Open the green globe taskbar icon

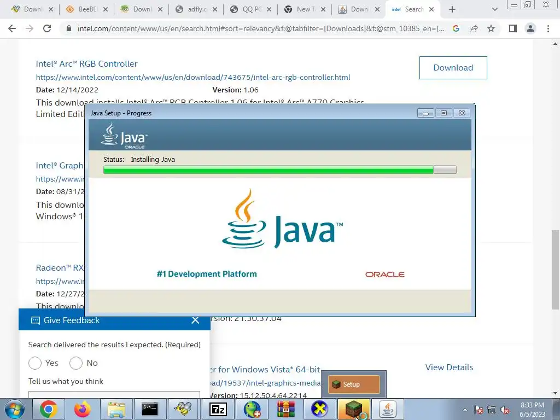(x=252, y=409)
